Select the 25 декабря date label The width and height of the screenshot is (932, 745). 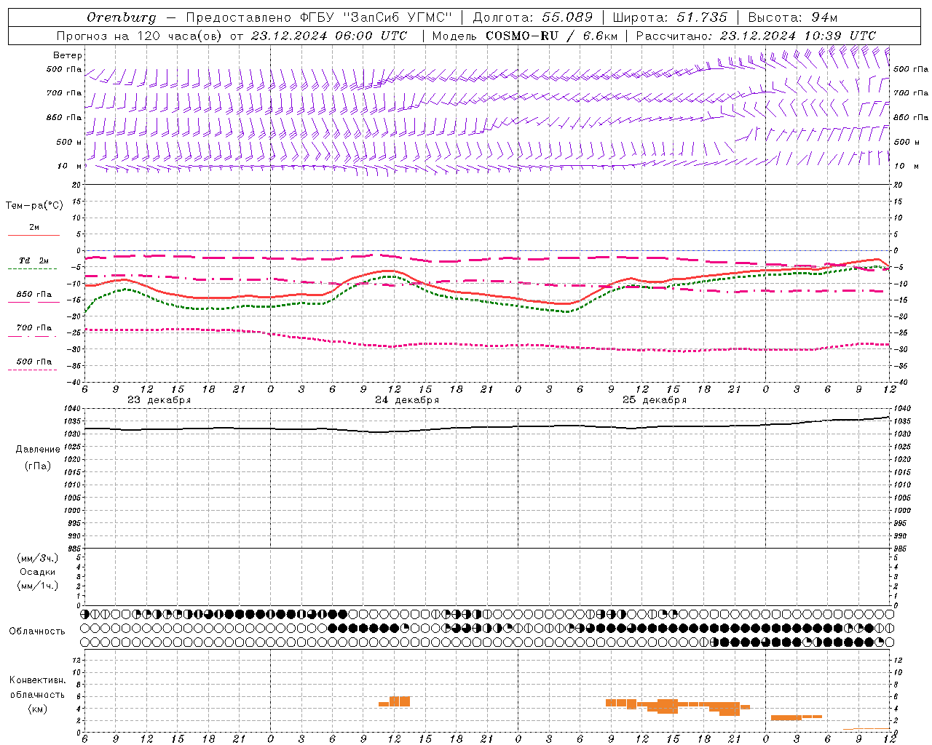(655, 400)
